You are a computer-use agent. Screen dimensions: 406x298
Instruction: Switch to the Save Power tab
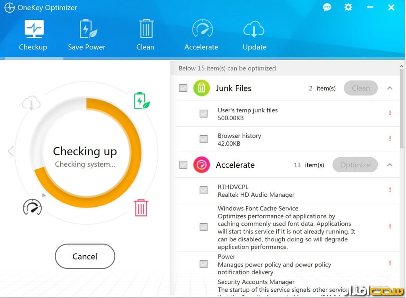(86, 35)
